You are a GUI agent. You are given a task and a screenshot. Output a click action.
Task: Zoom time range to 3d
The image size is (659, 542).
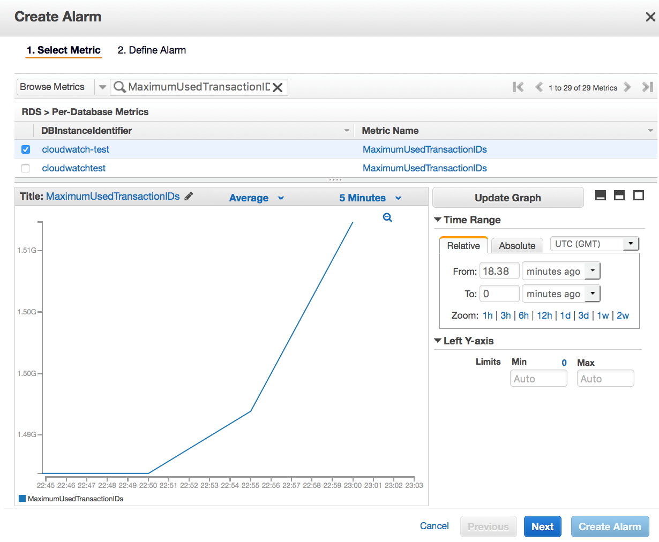tap(583, 315)
